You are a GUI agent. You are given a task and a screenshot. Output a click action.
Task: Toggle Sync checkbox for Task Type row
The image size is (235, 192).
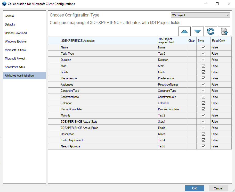[203, 53]
